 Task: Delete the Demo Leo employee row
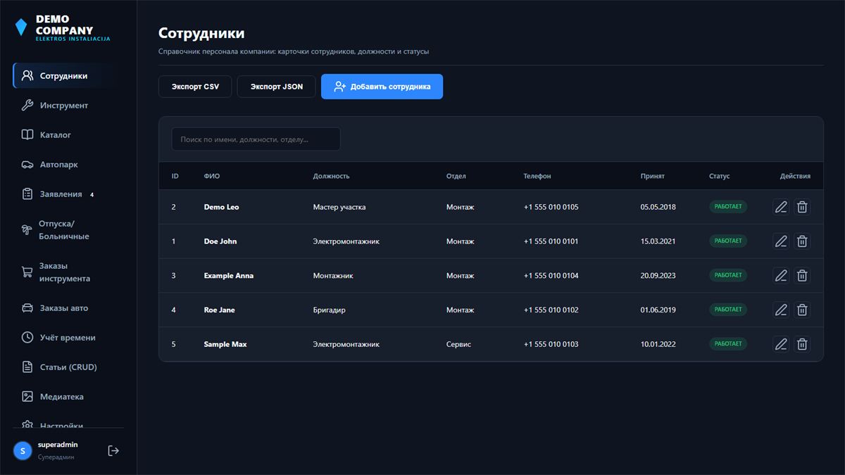click(x=802, y=207)
